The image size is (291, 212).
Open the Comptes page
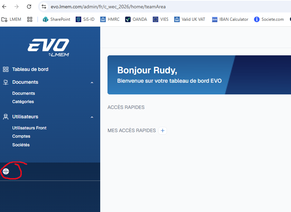(21, 136)
